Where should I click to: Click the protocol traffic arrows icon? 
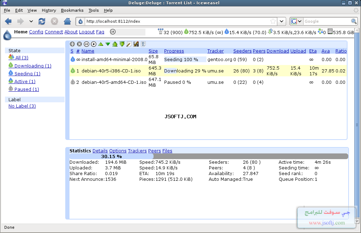271,31
